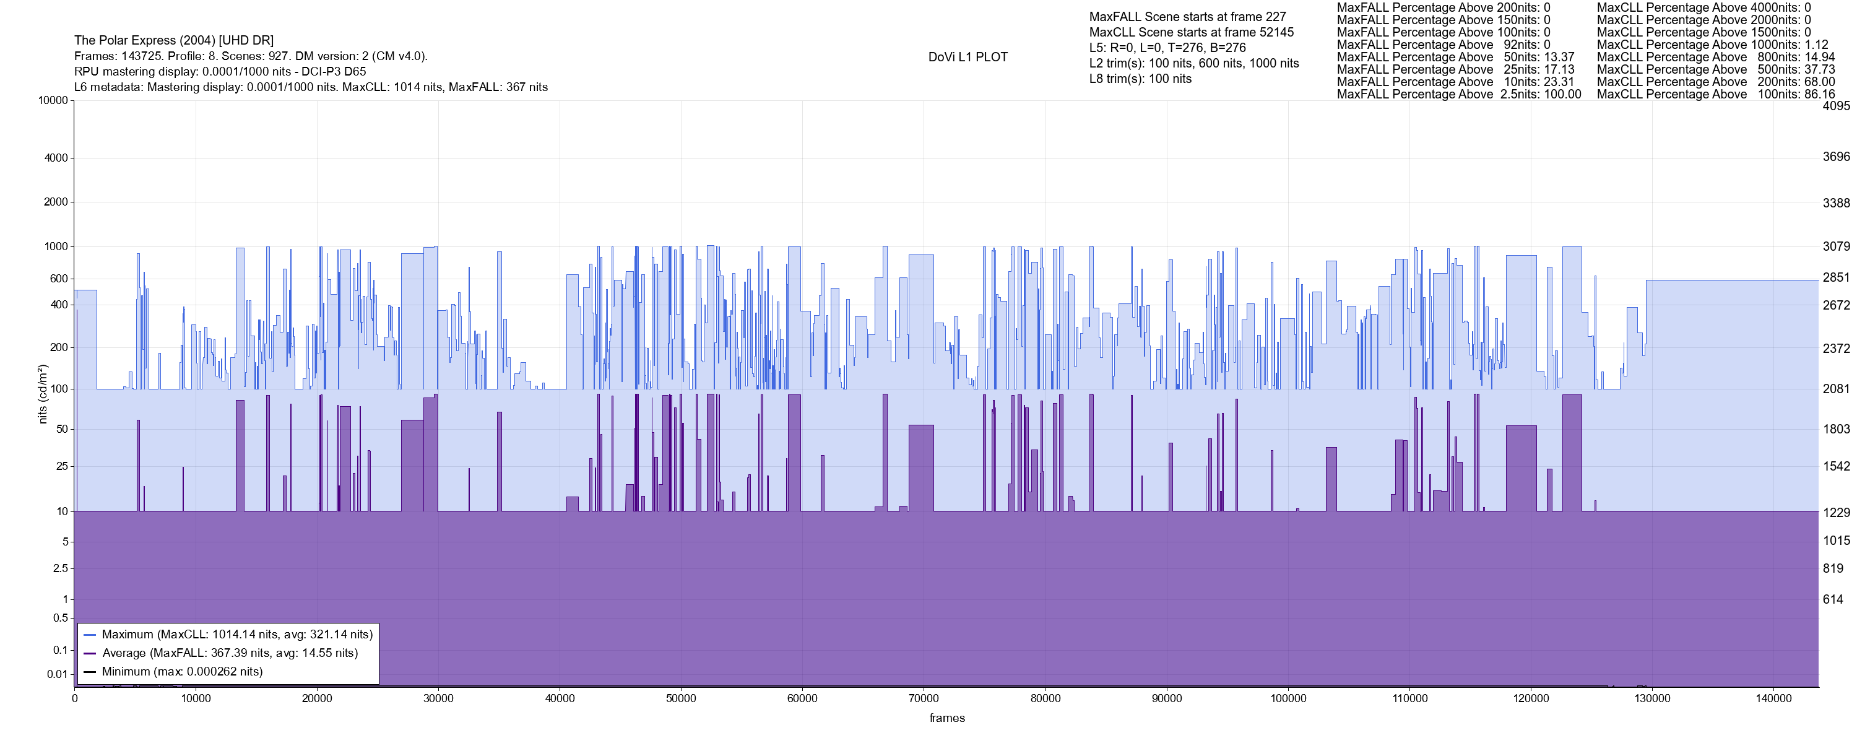Screen dimensions: 1857x743
Task: Click the L6 metadata mastering display line
Action: [311, 87]
